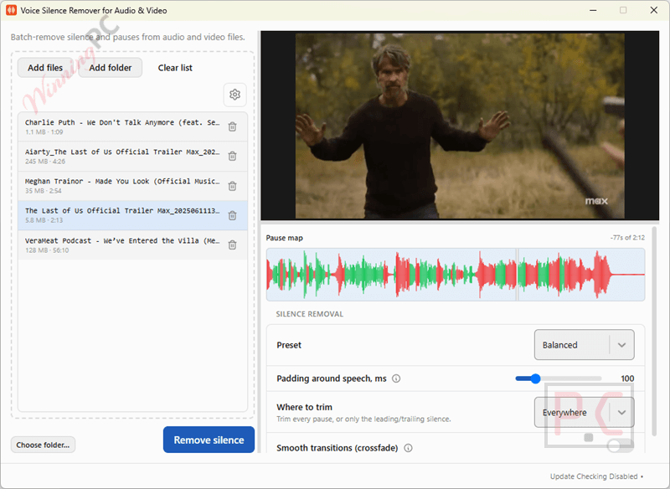Open the Preset dropdown set to Balanced

click(x=584, y=345)
